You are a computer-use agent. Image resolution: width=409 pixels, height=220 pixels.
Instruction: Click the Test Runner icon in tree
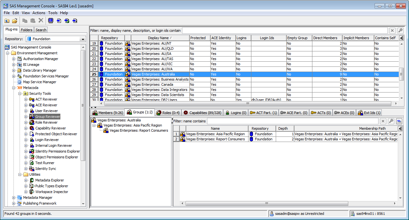pyautogui.click(x=32, y=163)
